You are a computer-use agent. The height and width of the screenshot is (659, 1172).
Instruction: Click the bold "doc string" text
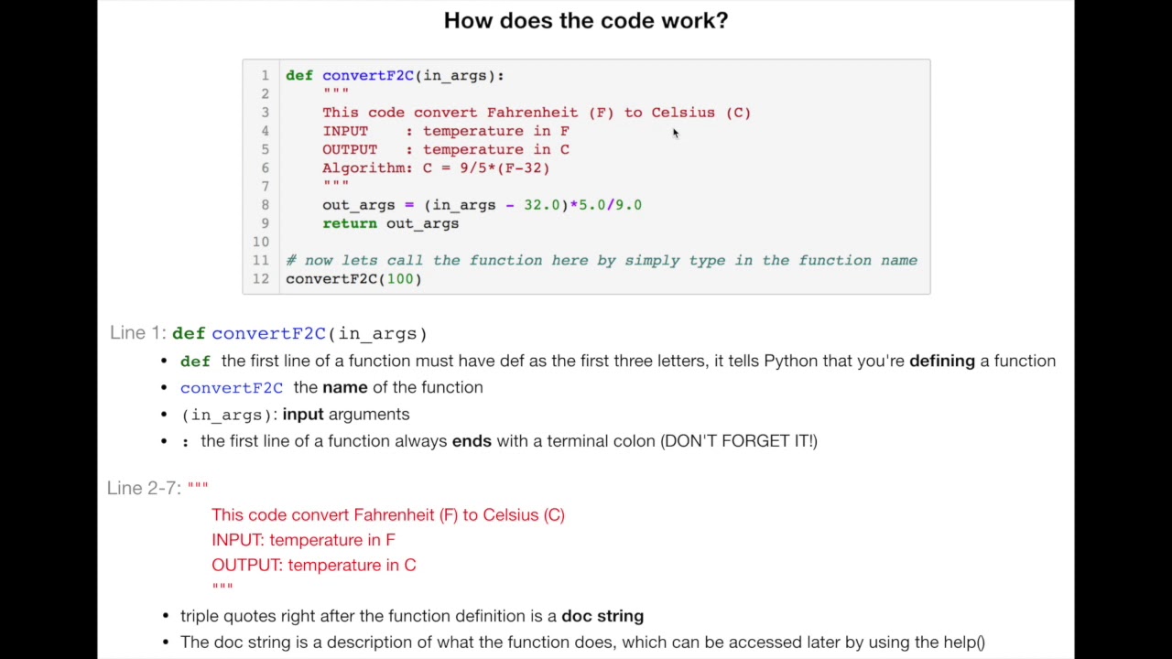pyautogui.click(x=602, y=616)
